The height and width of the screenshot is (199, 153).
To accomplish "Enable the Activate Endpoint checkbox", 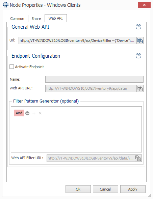I will point(12,67).
